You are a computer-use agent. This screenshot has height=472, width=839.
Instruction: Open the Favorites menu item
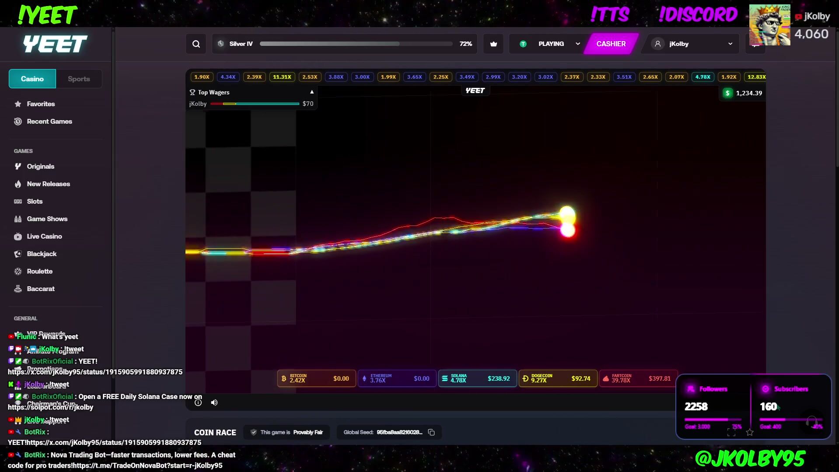click(x=41, y=104)
